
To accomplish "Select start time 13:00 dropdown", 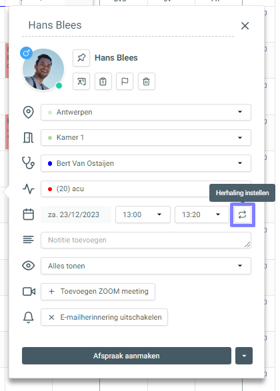I will [x=143, y=214].
